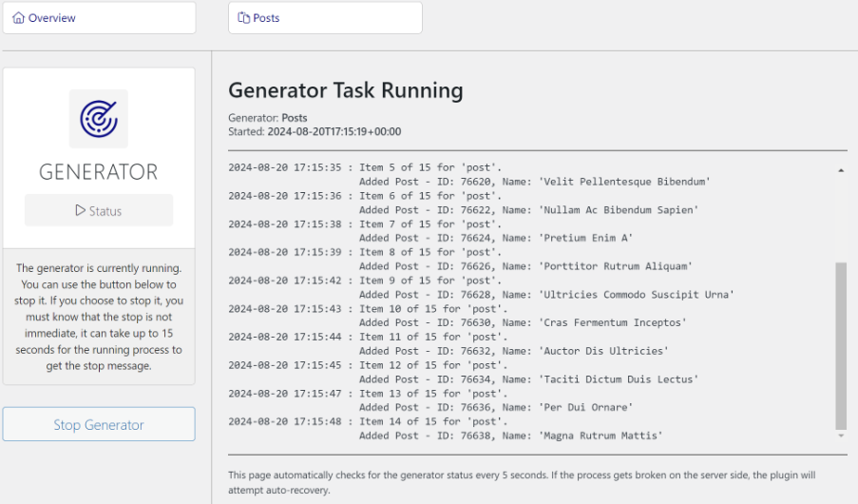Click the log scrollbar up arrow

tap(841, 170)
